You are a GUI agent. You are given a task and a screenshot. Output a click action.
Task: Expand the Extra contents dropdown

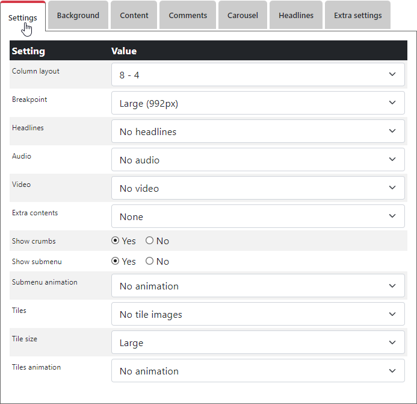pos(258,216)
